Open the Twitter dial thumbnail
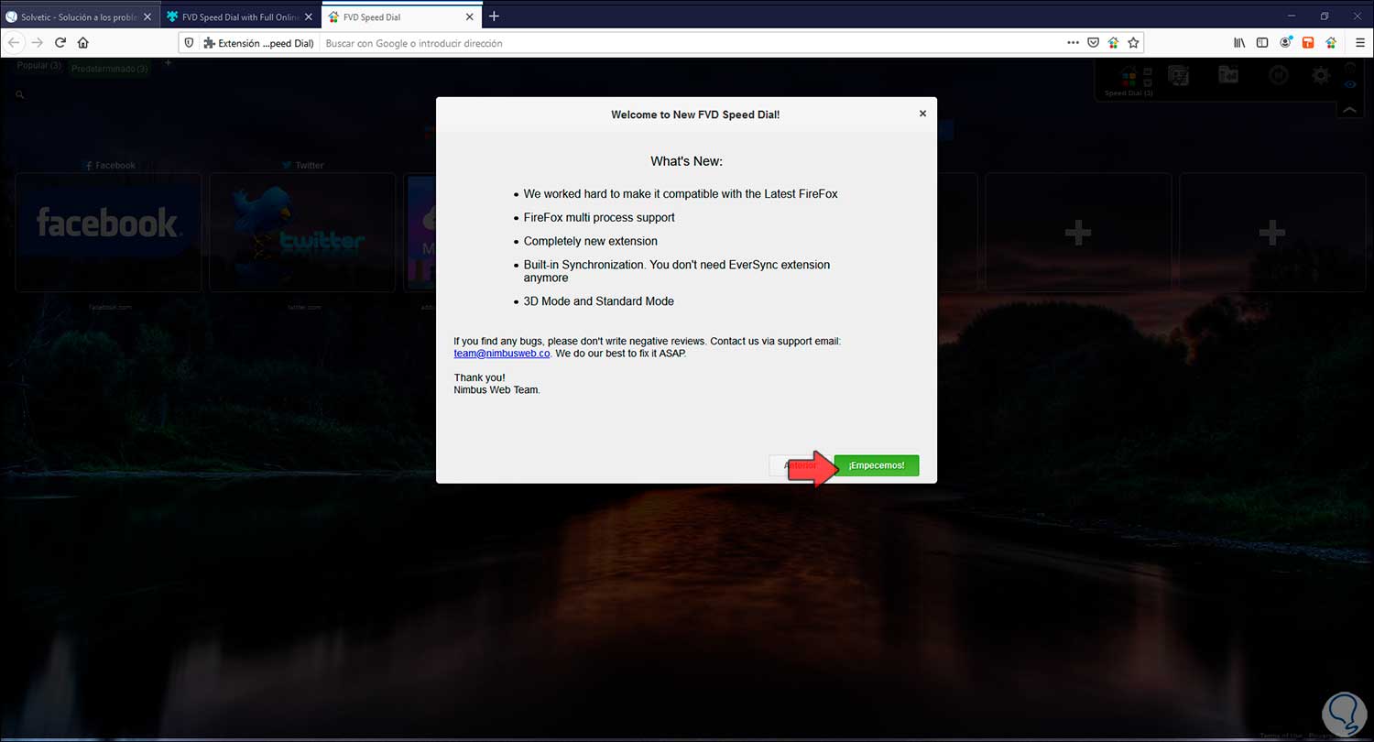 click(x=302, y=233)
